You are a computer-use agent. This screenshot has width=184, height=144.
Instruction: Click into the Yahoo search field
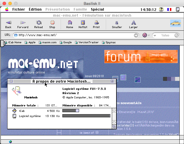pos(165,35)
